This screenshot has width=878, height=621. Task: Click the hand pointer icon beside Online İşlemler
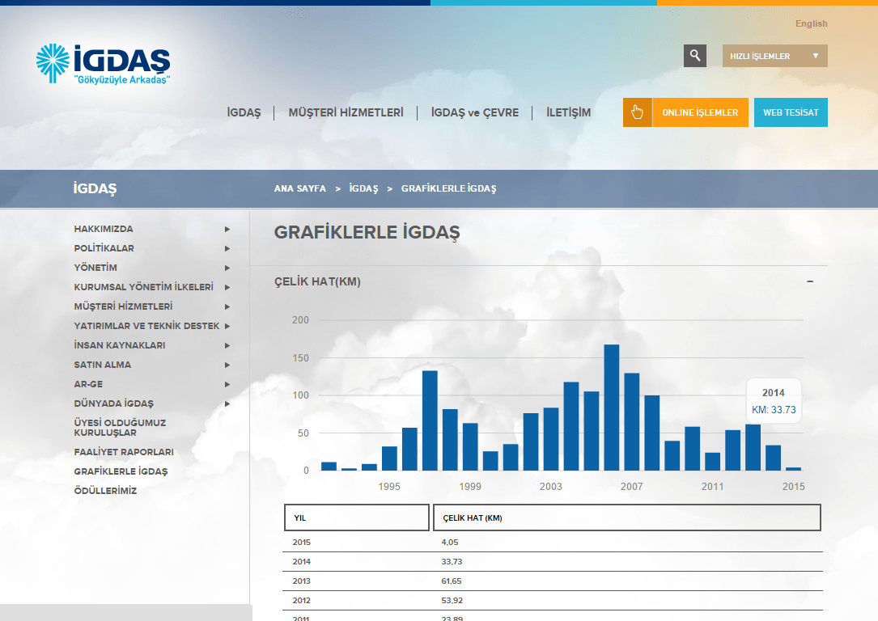point(637,112)
